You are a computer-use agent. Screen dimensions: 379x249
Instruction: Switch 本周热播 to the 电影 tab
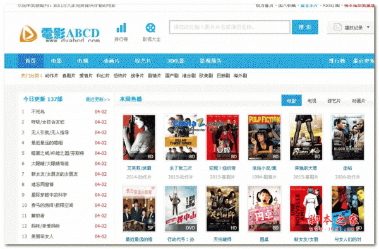coord(291,101)
